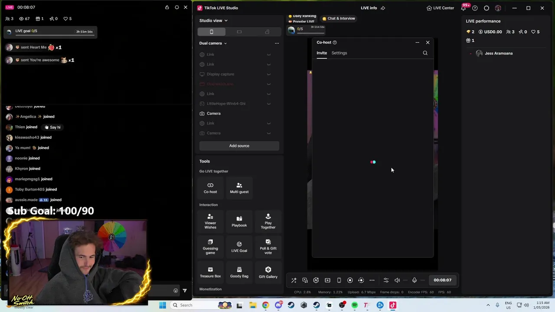Open the Windows Start menu

point(163,305)
